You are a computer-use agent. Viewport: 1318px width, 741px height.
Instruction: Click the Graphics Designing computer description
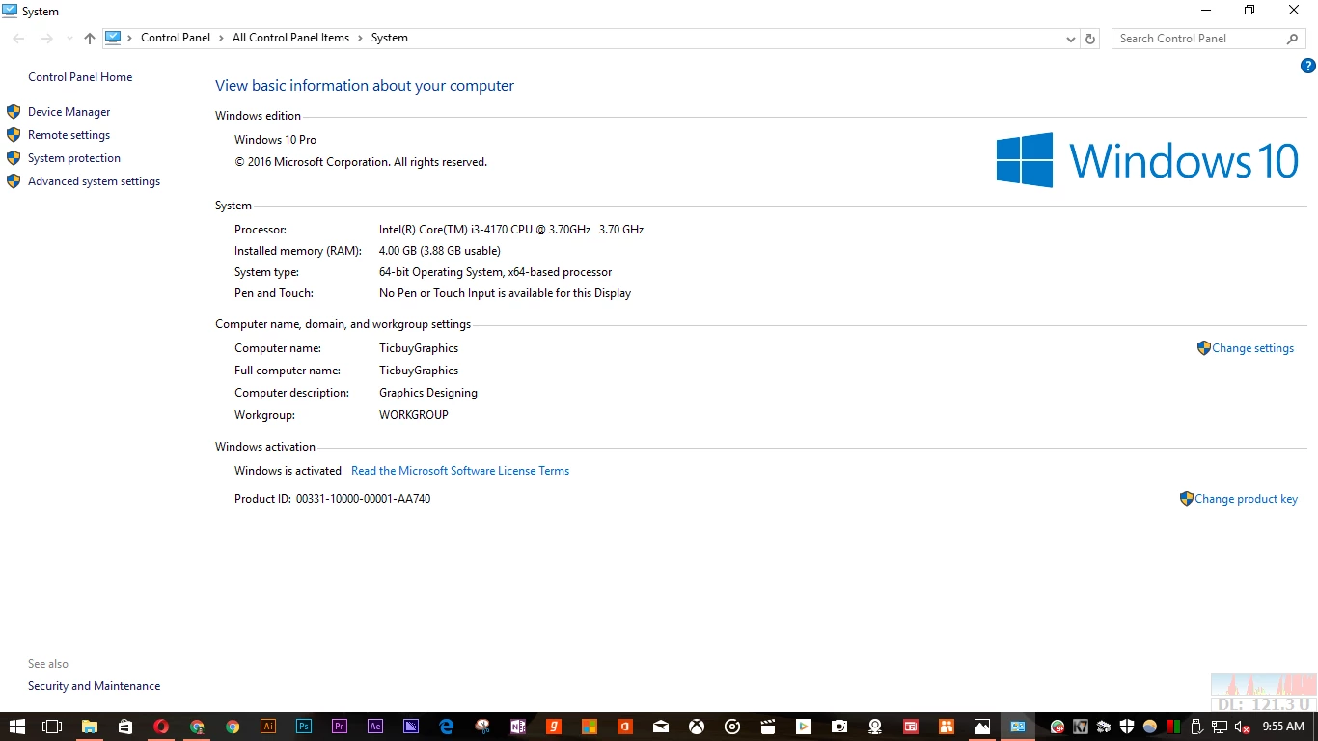click(x=428, y=393)
